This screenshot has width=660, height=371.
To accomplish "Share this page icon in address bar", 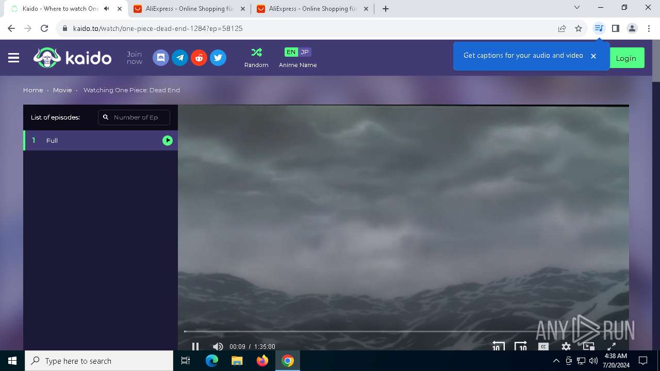I will [x=562, y=28].
